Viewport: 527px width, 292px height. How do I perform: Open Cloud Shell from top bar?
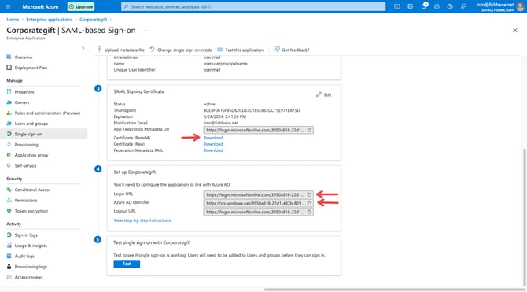(397, 6)
